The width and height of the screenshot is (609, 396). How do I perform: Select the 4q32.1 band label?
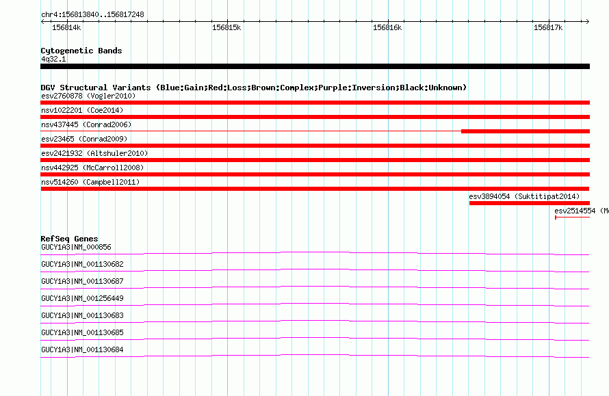[x=53, y=60]
